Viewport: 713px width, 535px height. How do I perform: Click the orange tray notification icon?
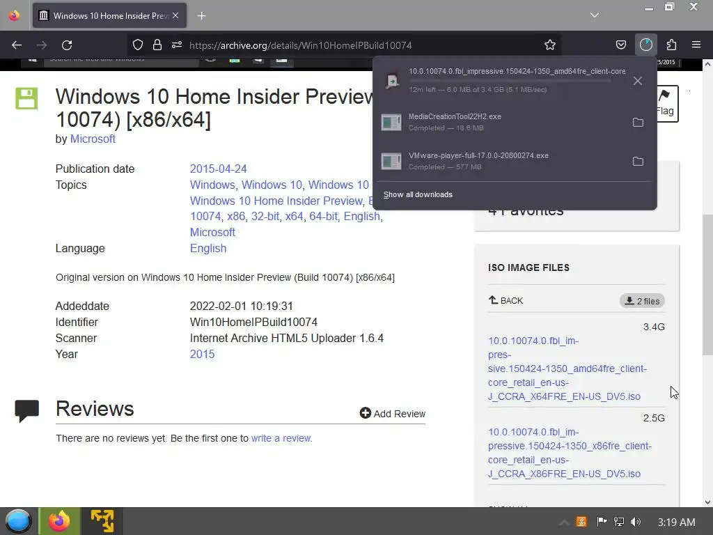point(581,522)
